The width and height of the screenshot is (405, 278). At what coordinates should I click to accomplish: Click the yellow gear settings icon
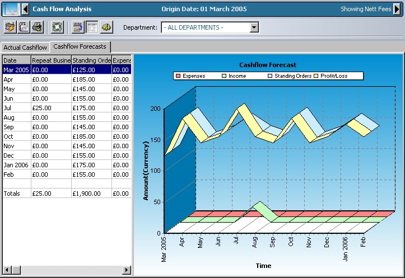tap(106, 27)
